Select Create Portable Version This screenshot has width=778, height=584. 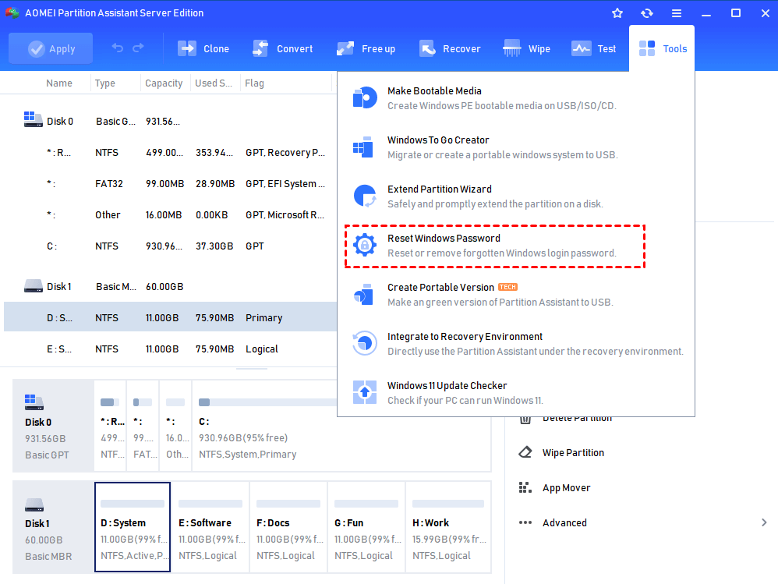click(516, 295)
